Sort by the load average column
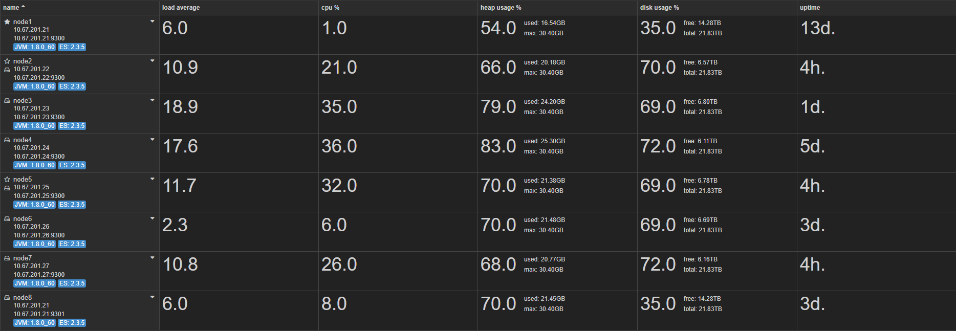Viewport: 956px width, 331px height. pyautogui.click(x=181, y=8)
